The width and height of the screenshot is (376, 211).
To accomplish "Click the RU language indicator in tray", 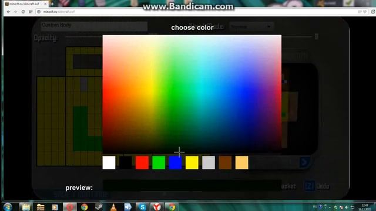I will coord(315,206).
